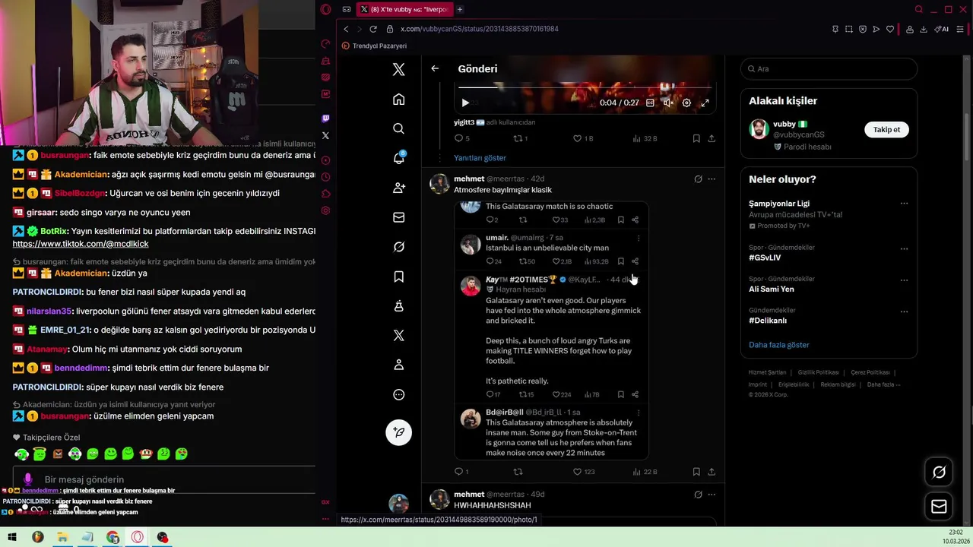Open more options for Şampiyonlar Ligi trend

click(904, 204)
